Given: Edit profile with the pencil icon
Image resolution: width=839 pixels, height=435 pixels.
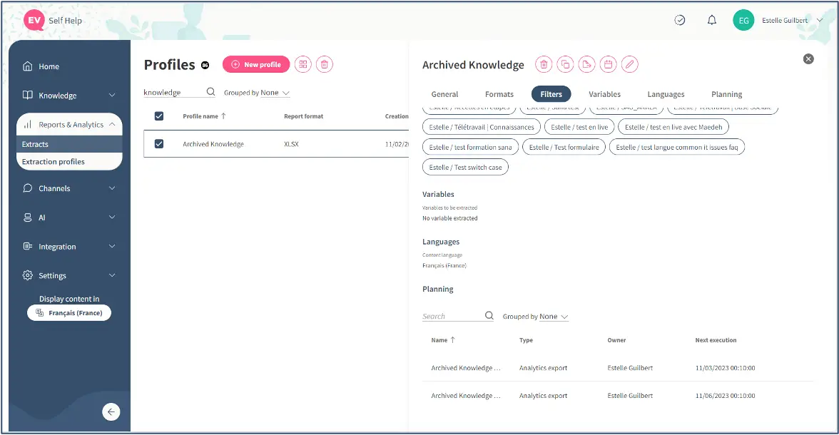Looking at the screenshot, I should pyautogui.click(x=629, y=65).
